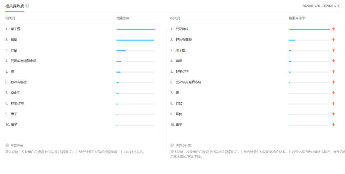Open 野生动物 in the 搜索变化率 list
Screen dimensions: 345x174
(182, 71)
